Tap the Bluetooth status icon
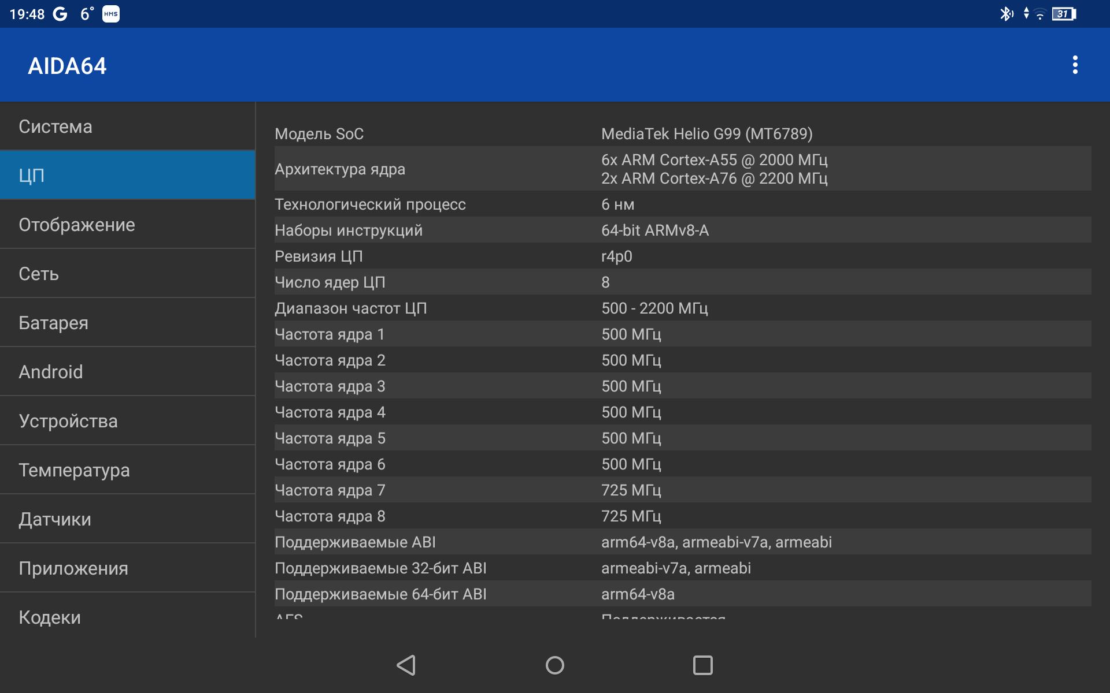Viewport: 1110px width, 693px height. [x=1006, y=14]
